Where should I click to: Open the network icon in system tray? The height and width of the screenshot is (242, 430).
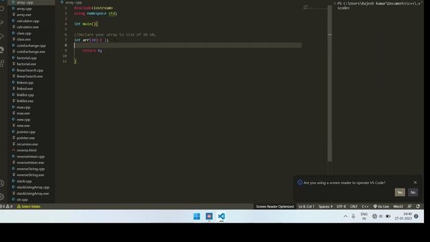click(x=374, y=216)
